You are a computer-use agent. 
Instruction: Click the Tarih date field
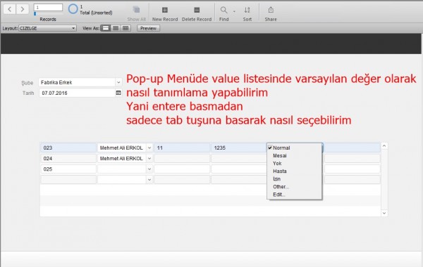pos(77,93)
